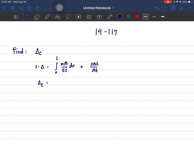The image size is (194, 145).
Task: Bookmark the current page
Action: click(x=29, y=8)
